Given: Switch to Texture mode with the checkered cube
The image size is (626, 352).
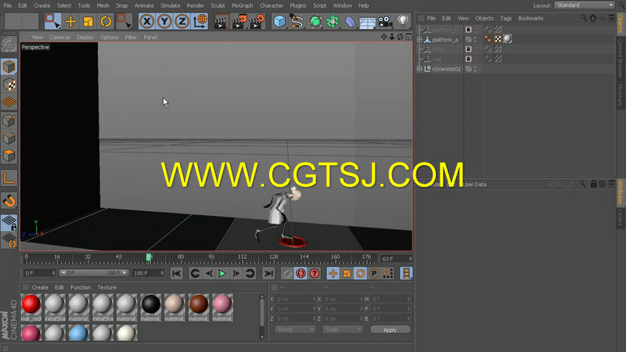Looking at the screenshot, I should (9, 84).
